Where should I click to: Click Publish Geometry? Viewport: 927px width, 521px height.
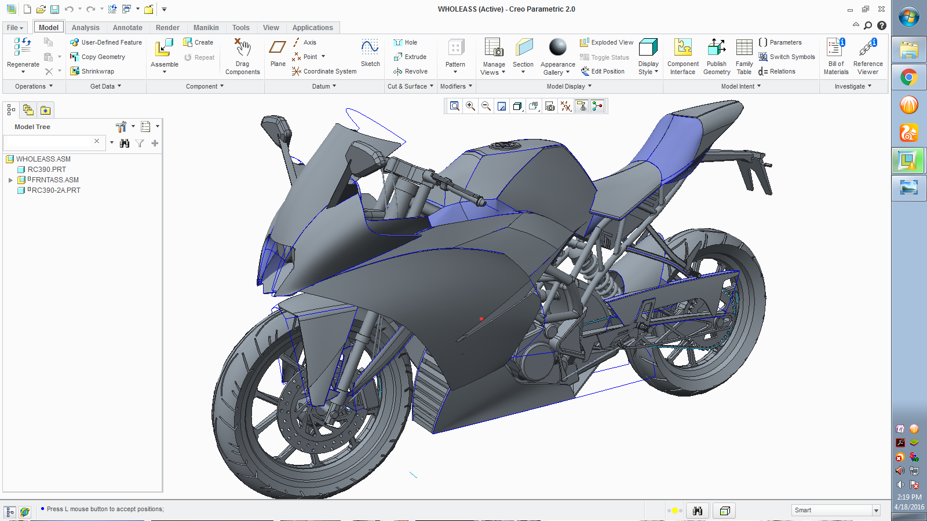(x=717, y=48)
